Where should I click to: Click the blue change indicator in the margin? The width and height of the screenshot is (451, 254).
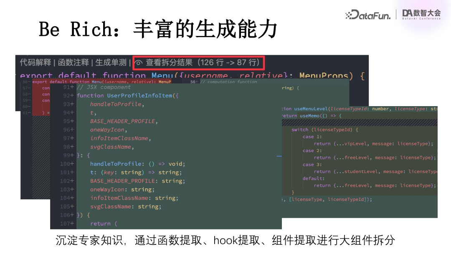point(280,157)
